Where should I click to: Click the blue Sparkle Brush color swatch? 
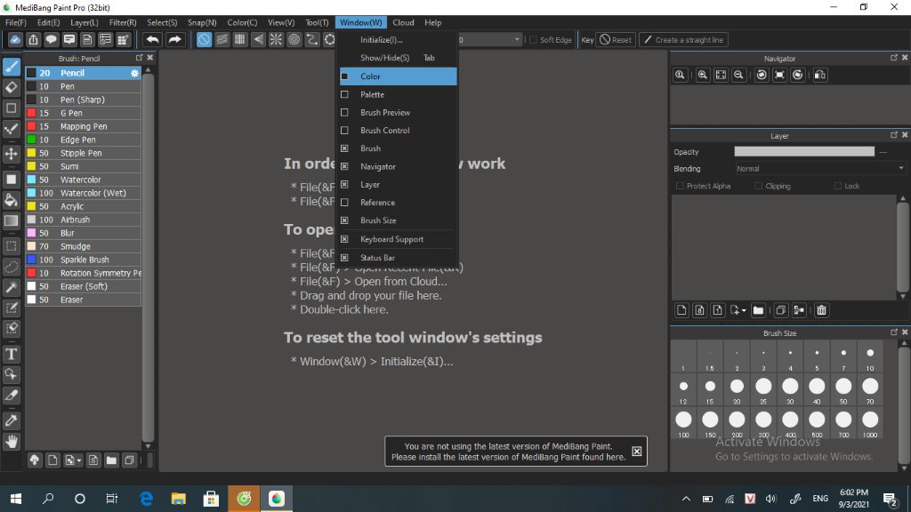pos(31,260)
